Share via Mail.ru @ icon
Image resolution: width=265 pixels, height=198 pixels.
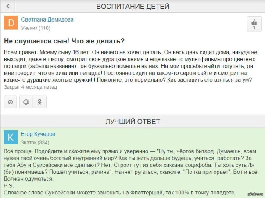click(x=26, y=102)
